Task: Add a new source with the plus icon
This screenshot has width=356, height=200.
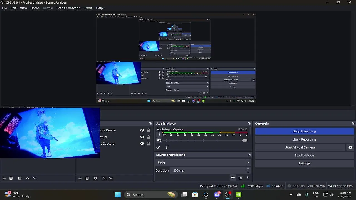Action: point(80,178)
